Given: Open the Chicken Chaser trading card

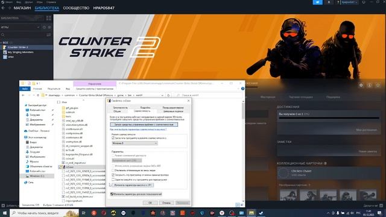Looking at the screenshot, I should (x=329, y=173).
